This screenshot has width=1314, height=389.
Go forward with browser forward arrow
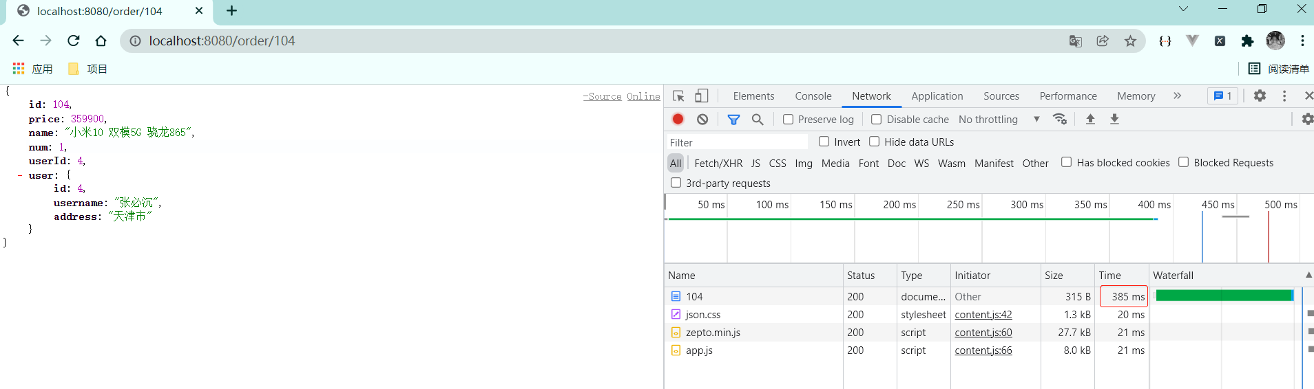point(45,41)
